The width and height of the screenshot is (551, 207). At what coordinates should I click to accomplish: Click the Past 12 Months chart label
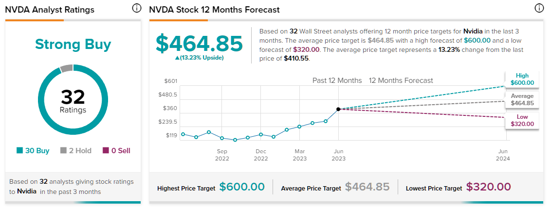pos(337,80)
